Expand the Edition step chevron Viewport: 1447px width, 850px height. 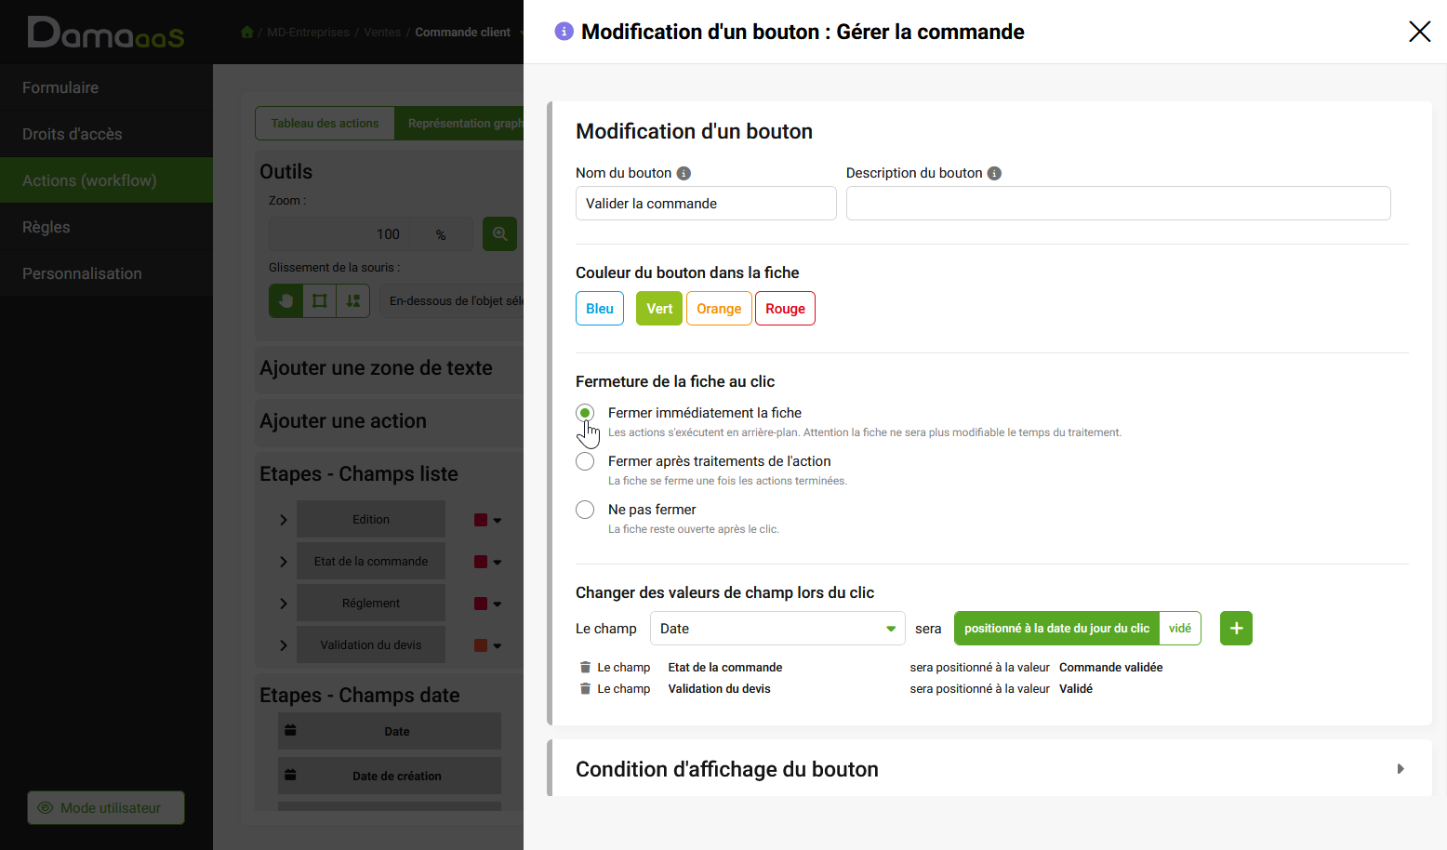(284, 520)
